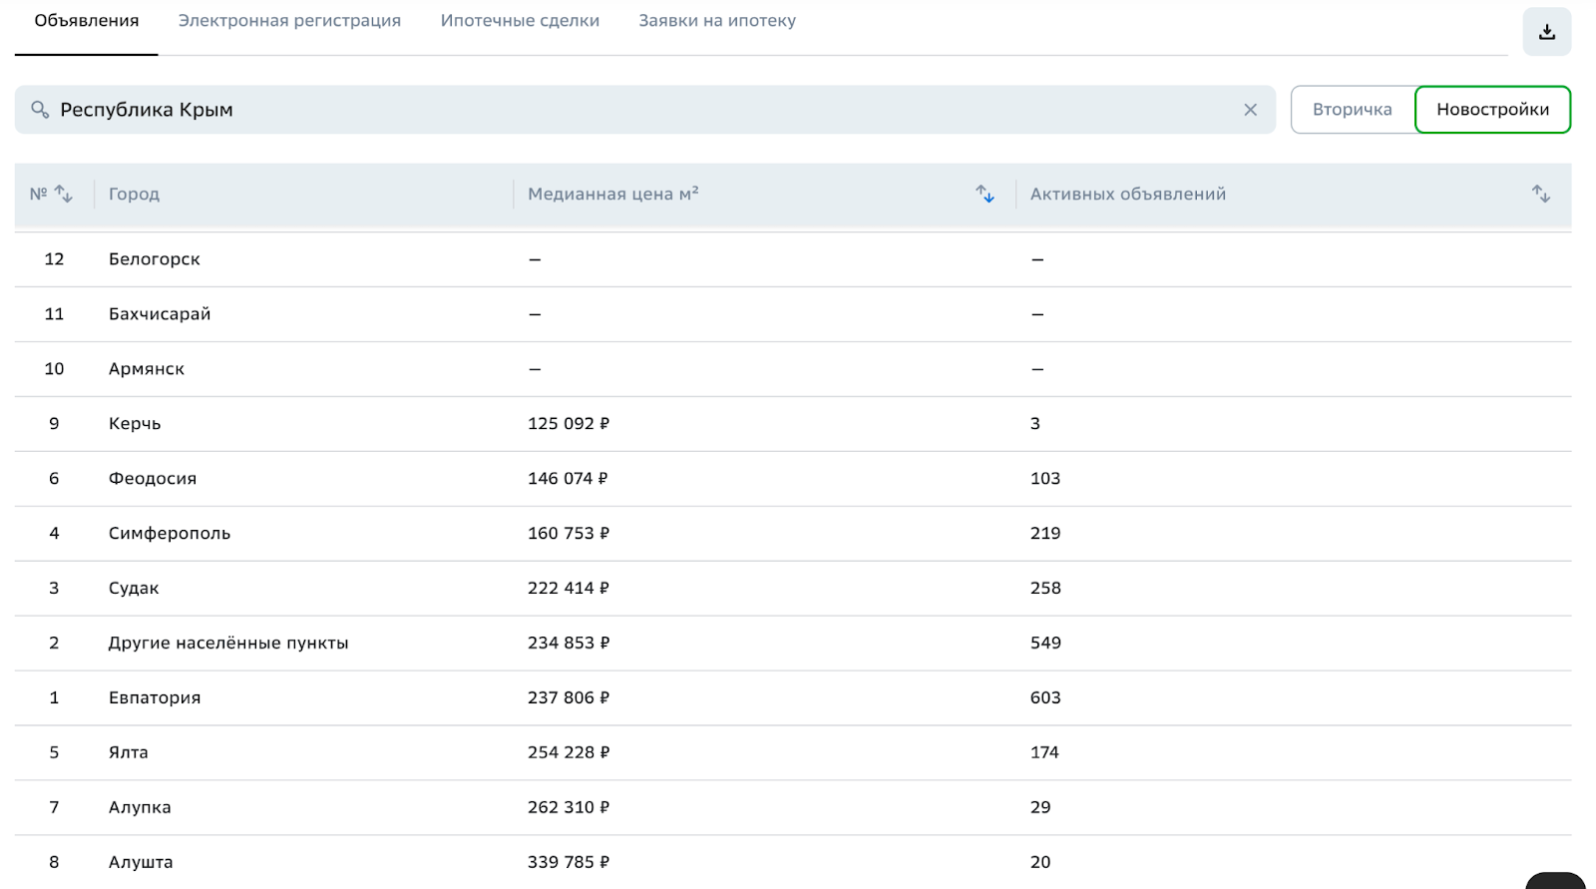Focus the region search input field
1596x889 pixels.
coord(644,110)
